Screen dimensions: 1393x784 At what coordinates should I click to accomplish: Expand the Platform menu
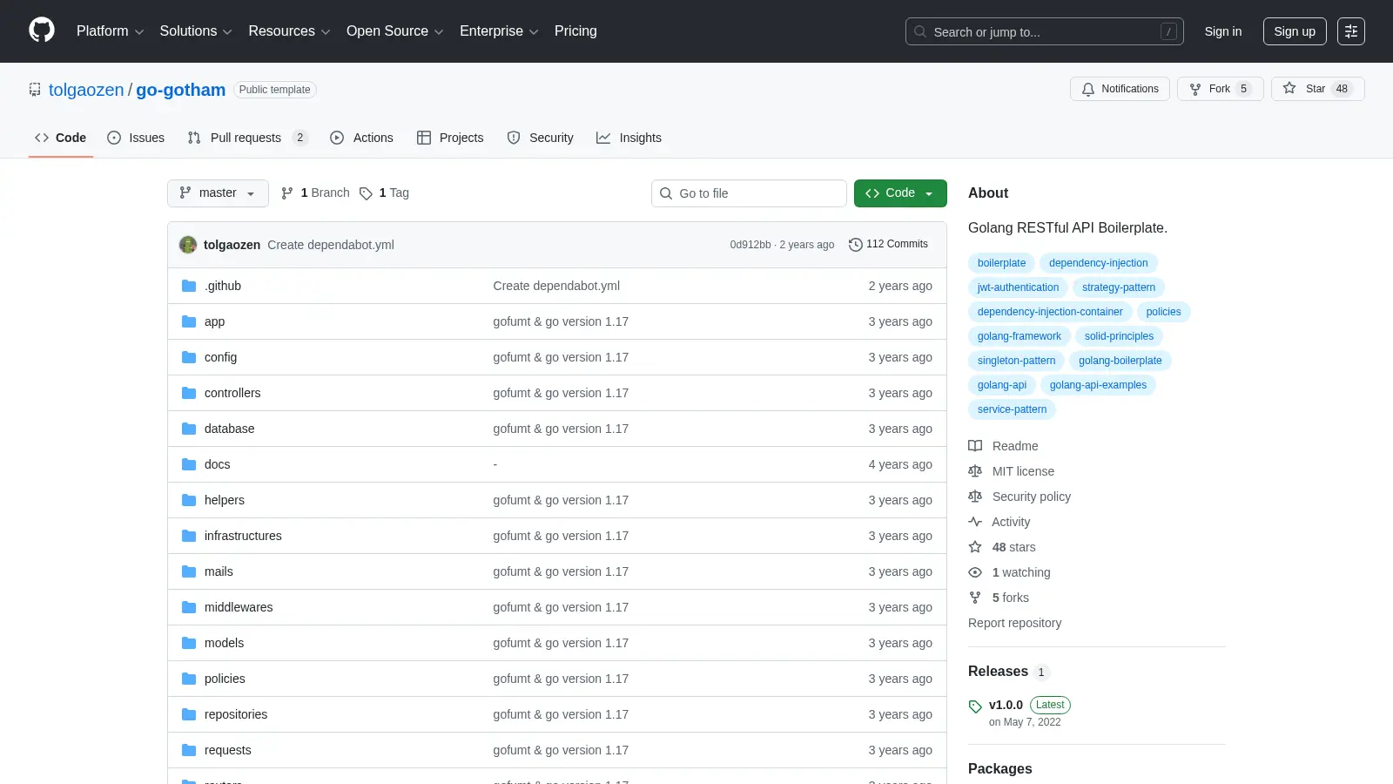click(110, 31)
